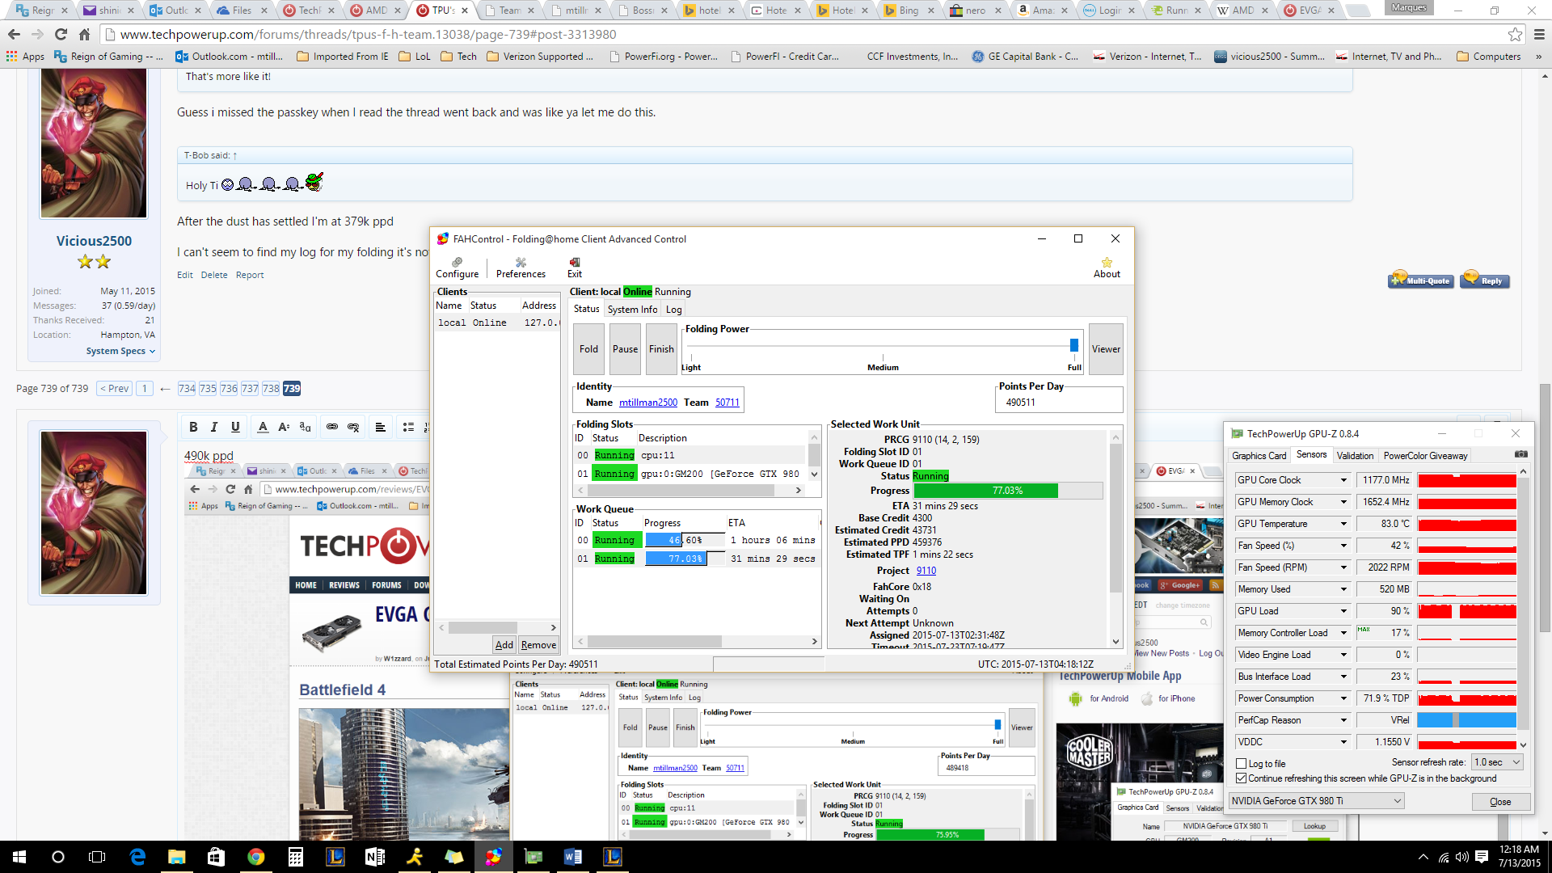Click the 77.03% work unit progress bar
The image size is (1552, 873).
pos(1007,491)
